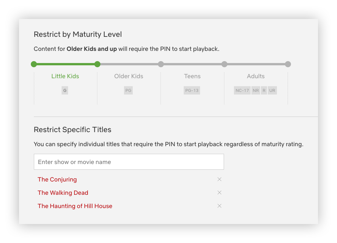Screen dimensions: 337x243
Task: Remove The Conjuring from restricted titles
Action: click(219, 179)
